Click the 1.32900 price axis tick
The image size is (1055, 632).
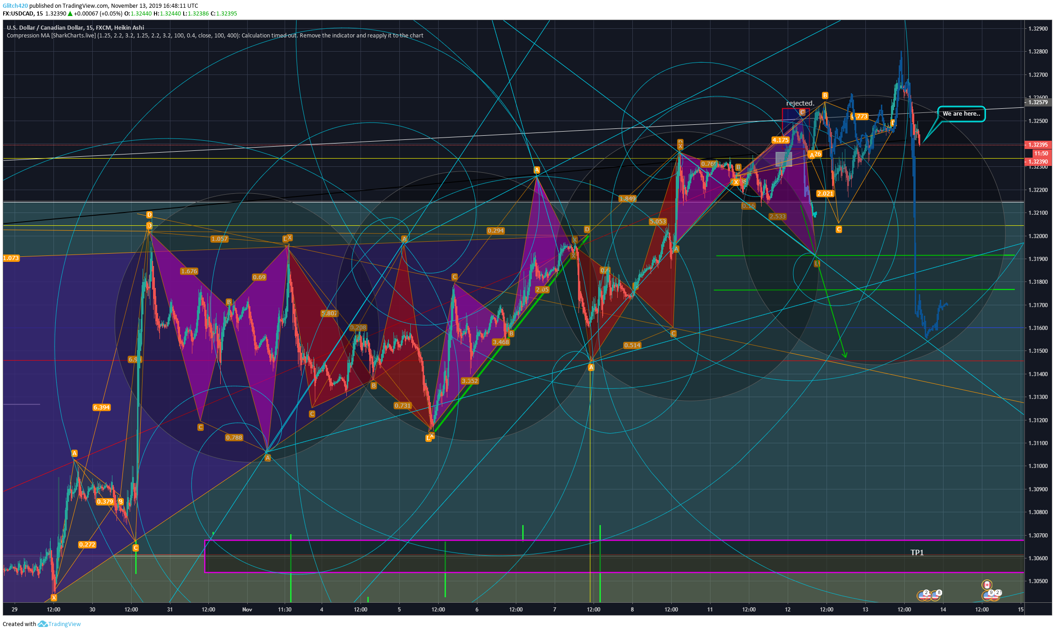(1038, 29)
